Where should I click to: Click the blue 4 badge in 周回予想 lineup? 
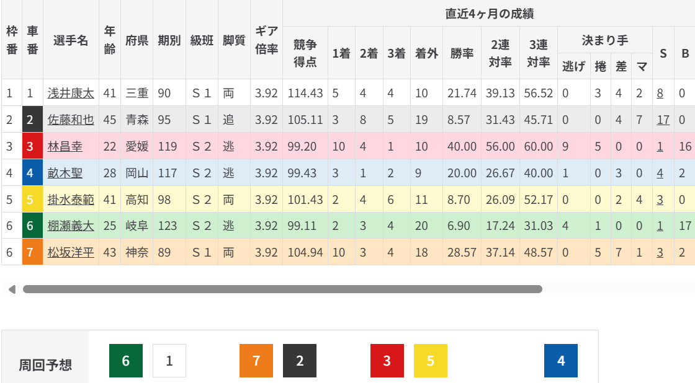pos(561,361)
